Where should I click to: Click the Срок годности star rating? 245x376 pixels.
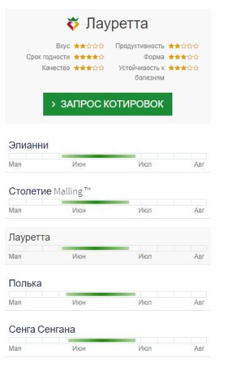click(x=89, y=57)
